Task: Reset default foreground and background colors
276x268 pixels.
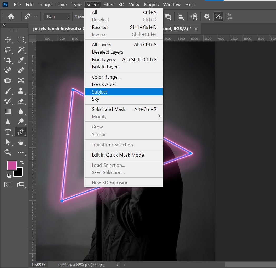Action: pos(9,176)
